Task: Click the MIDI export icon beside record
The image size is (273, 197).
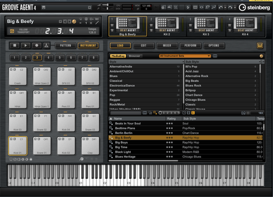Action: point(46,45)
